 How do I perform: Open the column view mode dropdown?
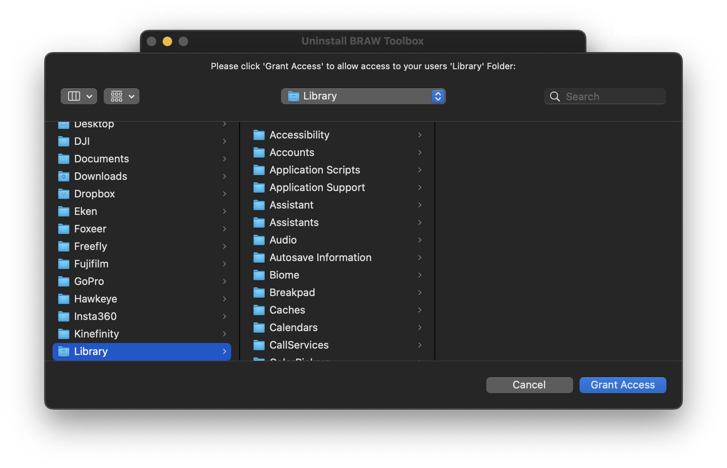(79, 96)
